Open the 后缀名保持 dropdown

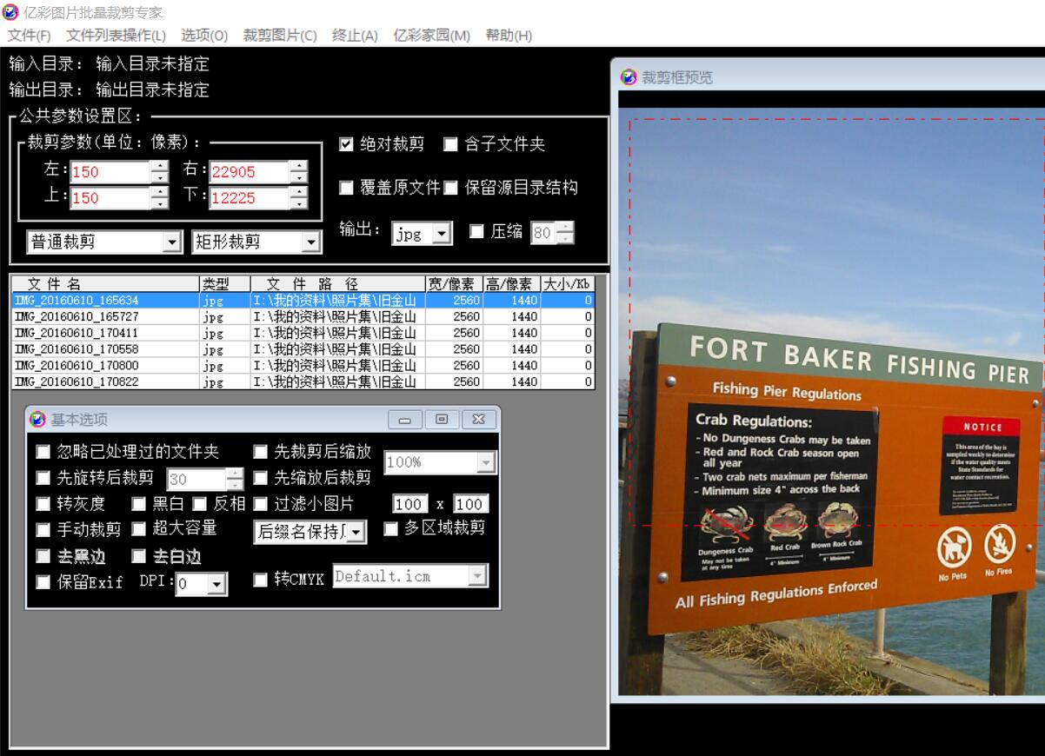(x=356, y=532)
